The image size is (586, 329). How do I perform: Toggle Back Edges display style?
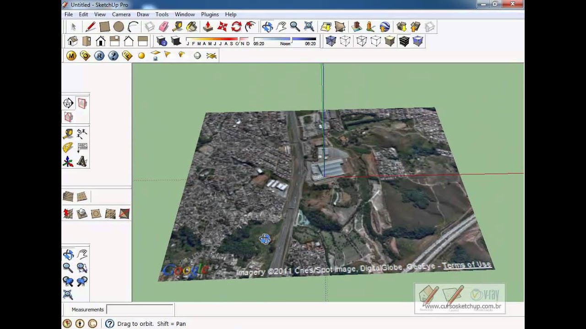[x=345, y=42]
